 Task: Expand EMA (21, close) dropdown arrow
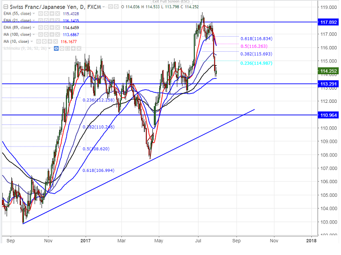tap(34, 20)
